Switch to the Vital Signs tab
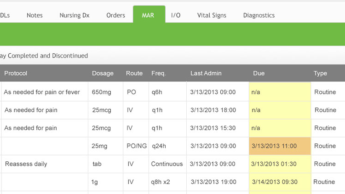This screenshot has width=345, height=194. (x=212, y=15)
